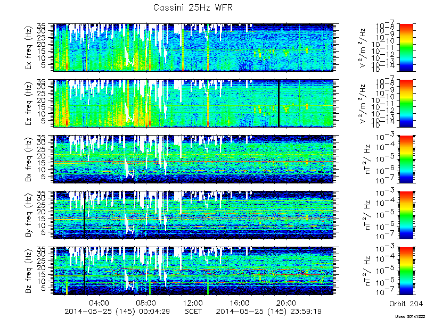Select the 'Bz freq (Hz)' axis label
Image resolution: width=426 pixels, height=319 pixels.
(29, 271)
